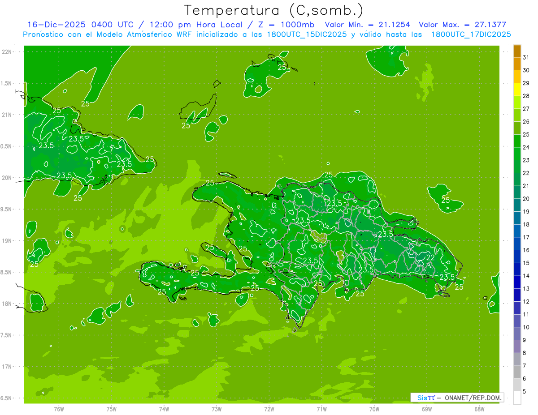The height and width of the screenshot is (415, 538).
Task: Pick the lime swatch between 26 and 27
Action: coord(517,115)
